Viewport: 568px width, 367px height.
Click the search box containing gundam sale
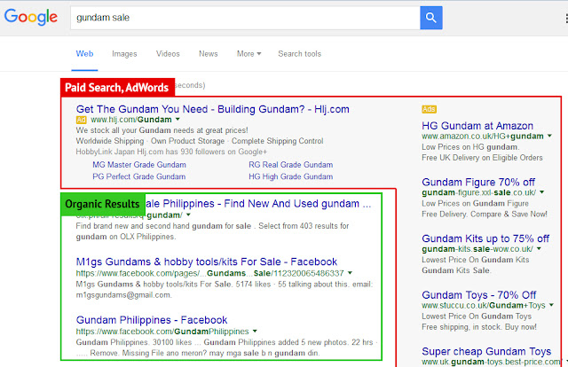point(245,18)
